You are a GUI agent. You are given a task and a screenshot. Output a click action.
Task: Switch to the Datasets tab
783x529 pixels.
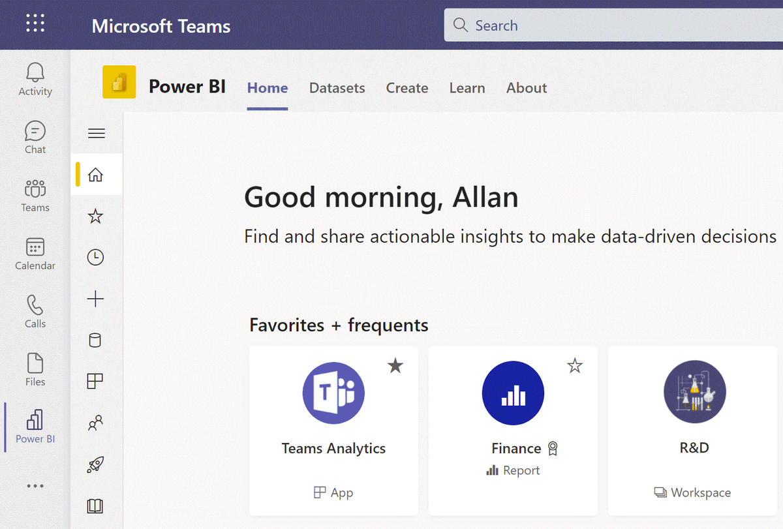tap(337, 87)
